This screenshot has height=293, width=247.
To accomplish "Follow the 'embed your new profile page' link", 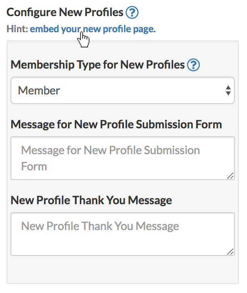I will (x=92, y=29).
